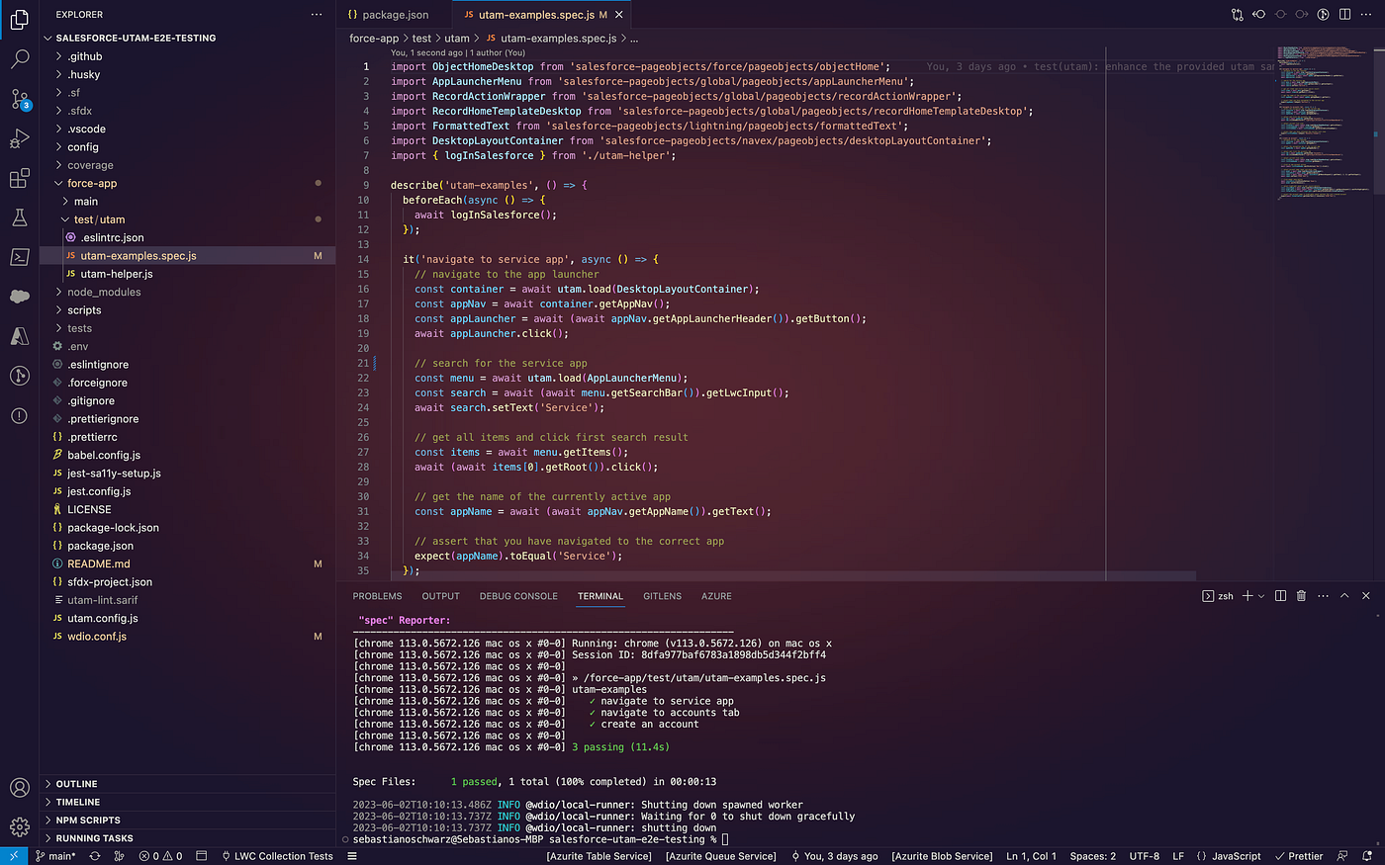
Task: Click the Ln 1, Col 1 cursor position
Action: pyautogui.click(x=1031, y=856)
